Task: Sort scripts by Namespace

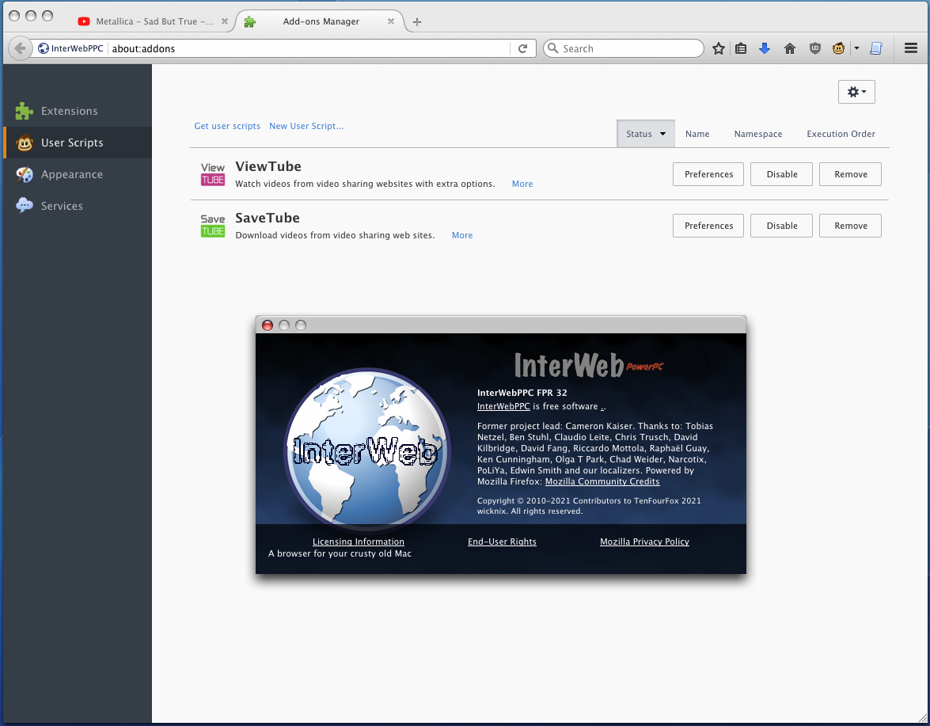Action: (x=758, y=134)
